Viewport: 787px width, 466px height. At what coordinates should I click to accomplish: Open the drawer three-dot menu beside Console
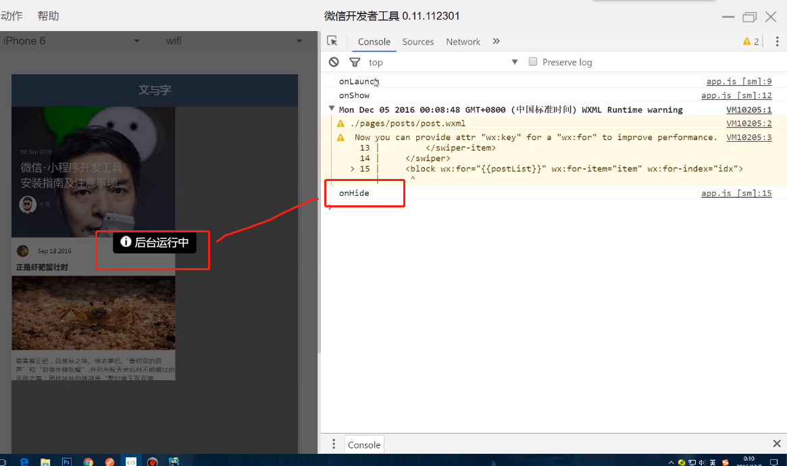[x=334, y=444]
